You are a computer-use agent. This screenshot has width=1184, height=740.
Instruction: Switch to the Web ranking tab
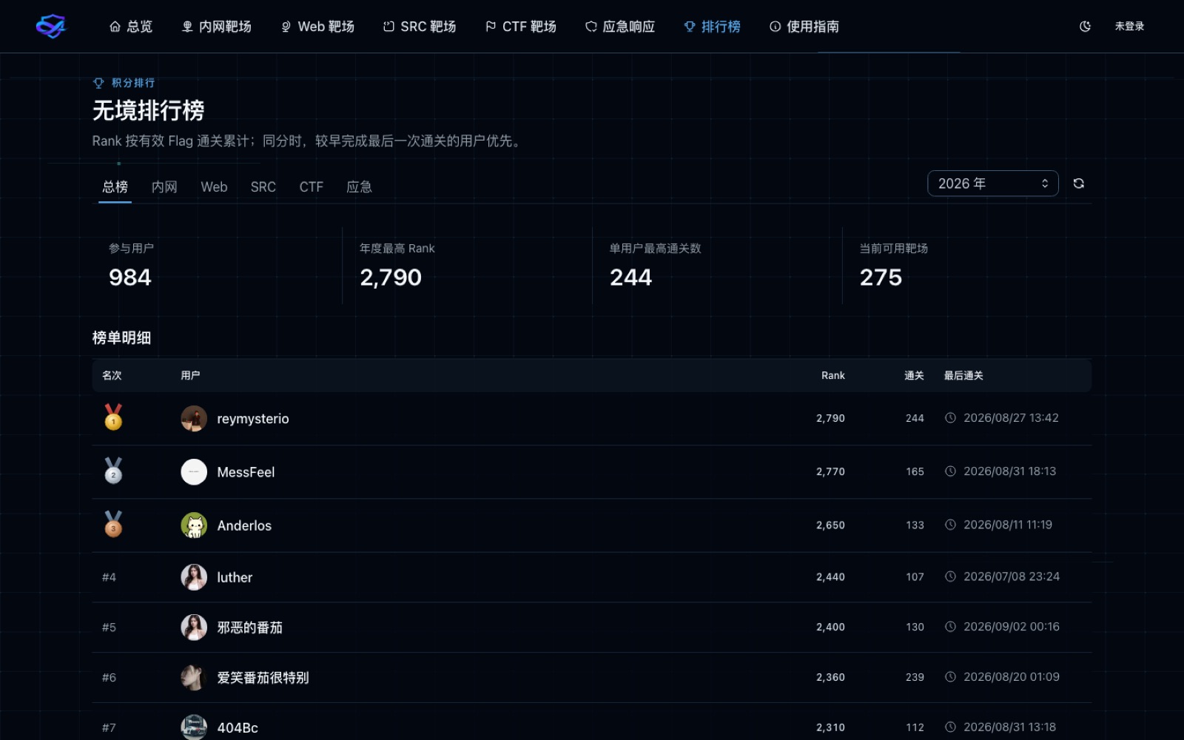point(214,187)
